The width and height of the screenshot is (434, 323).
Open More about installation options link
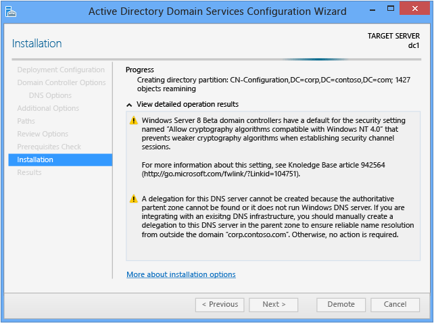click(181, 274)
